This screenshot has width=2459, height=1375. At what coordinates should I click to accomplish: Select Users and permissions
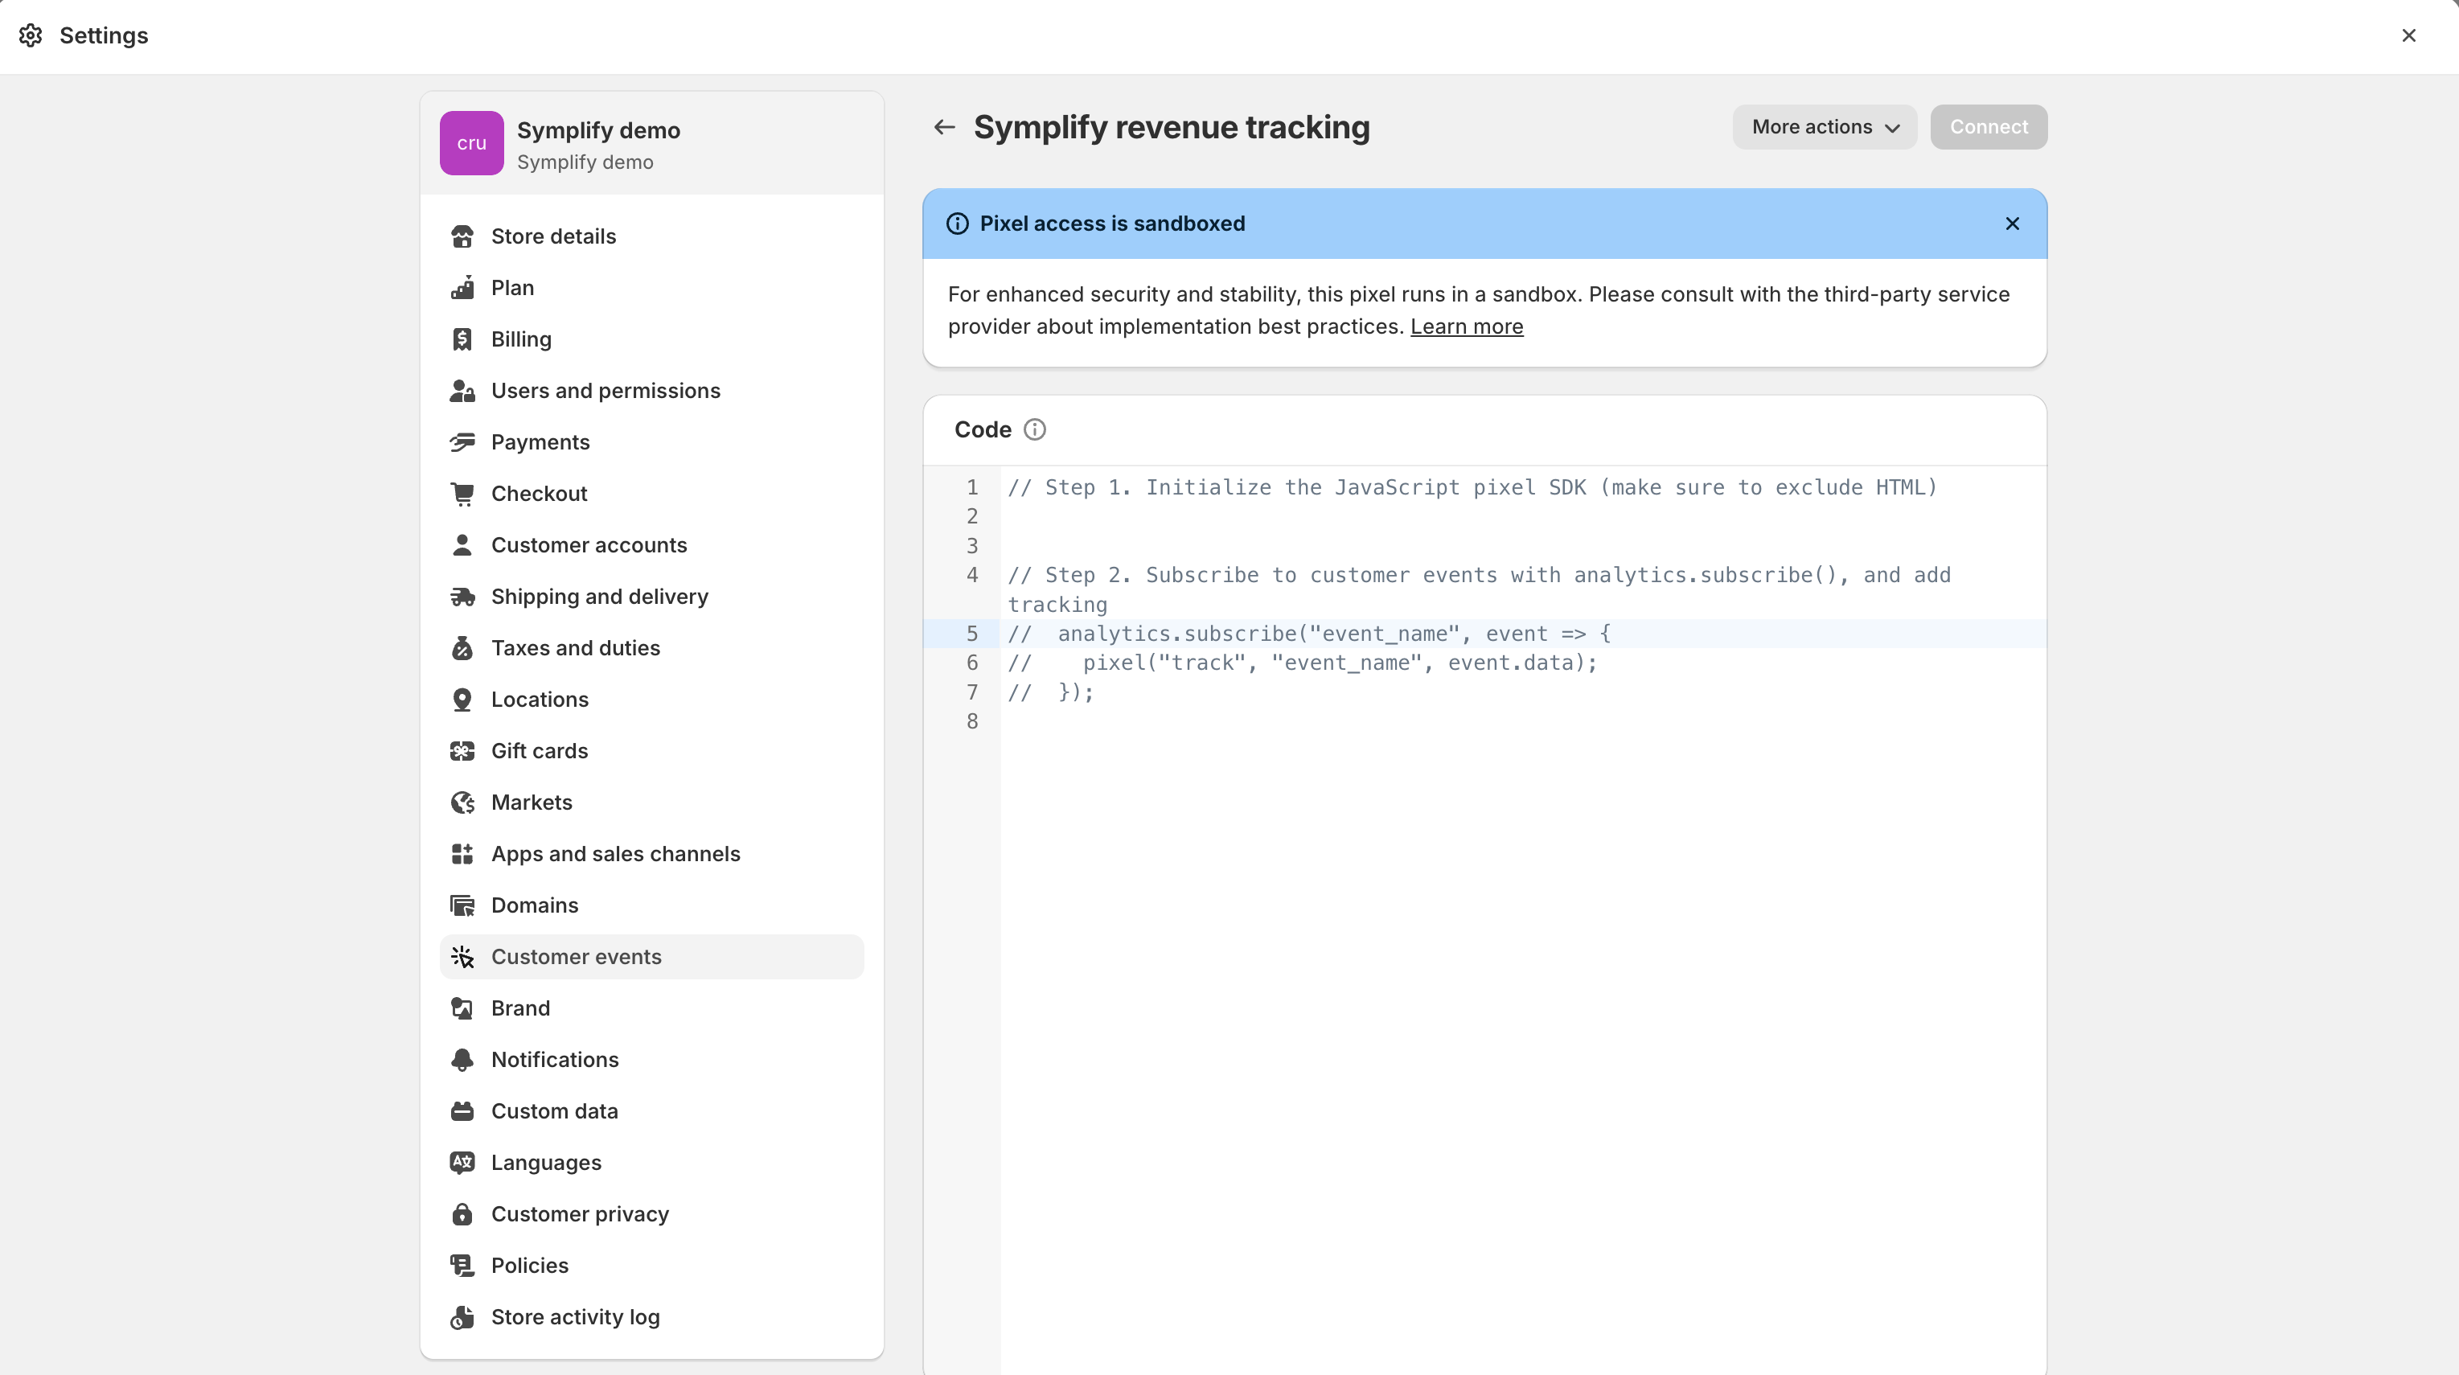tap(652, 391)
